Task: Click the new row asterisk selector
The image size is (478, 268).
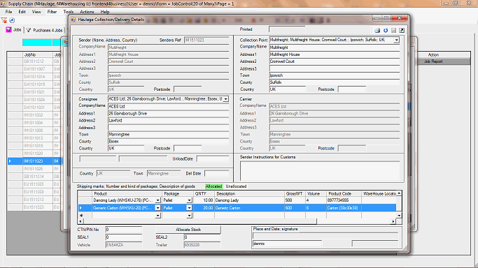Action: (85, 216)
